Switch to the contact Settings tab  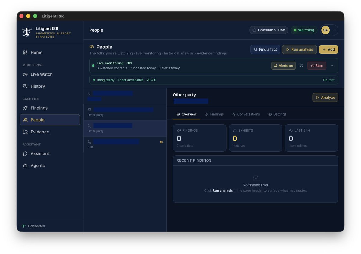coord(277,114)
